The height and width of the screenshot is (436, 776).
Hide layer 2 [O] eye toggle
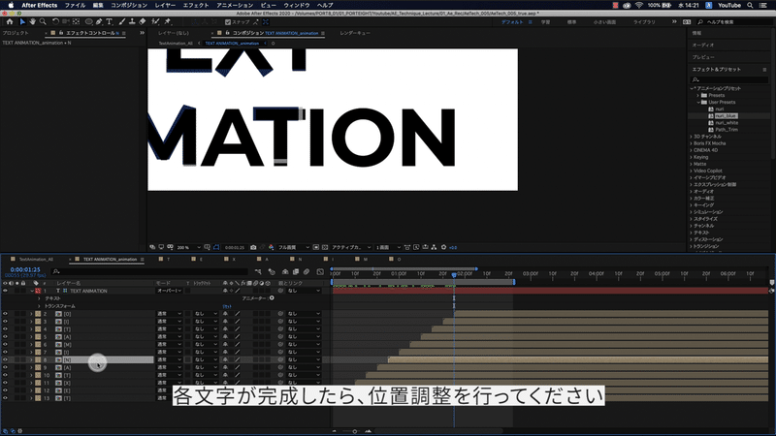5,314
